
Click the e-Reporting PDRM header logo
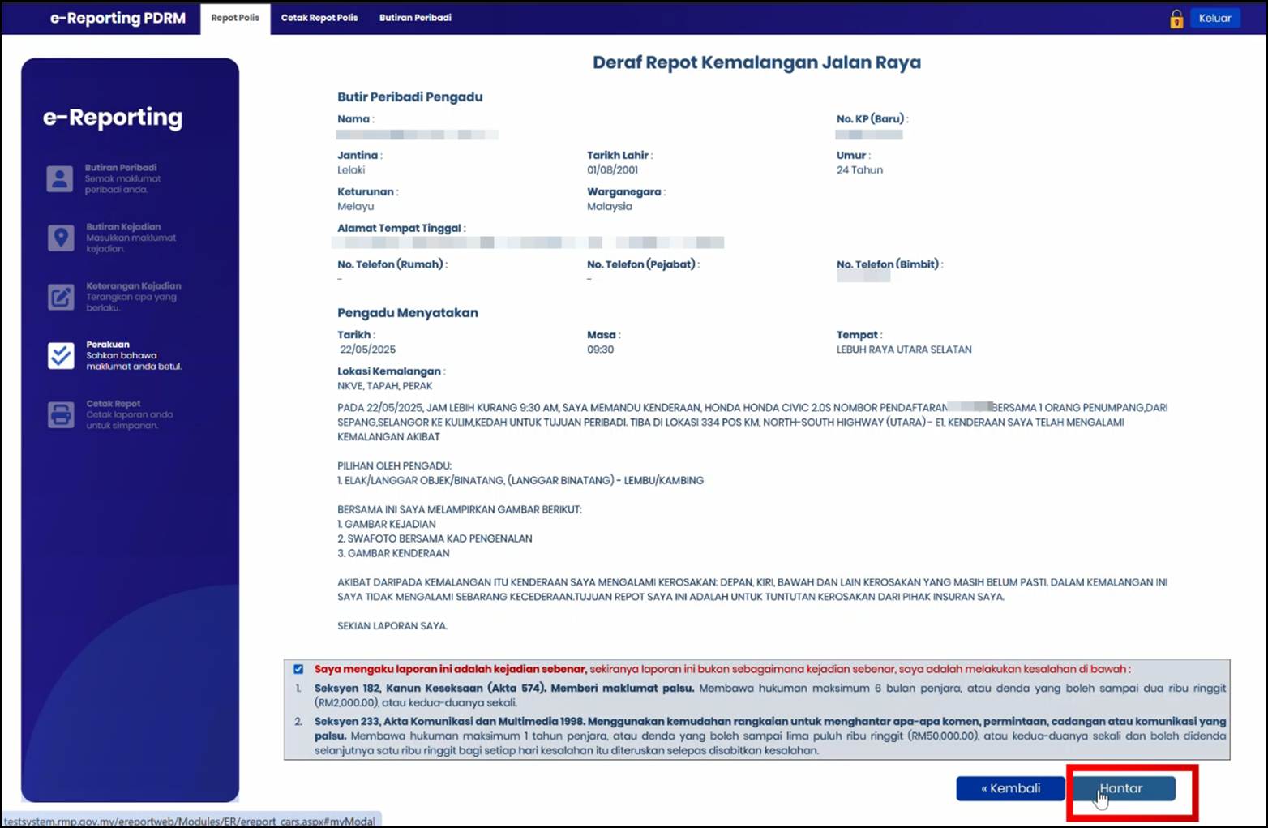118,18
